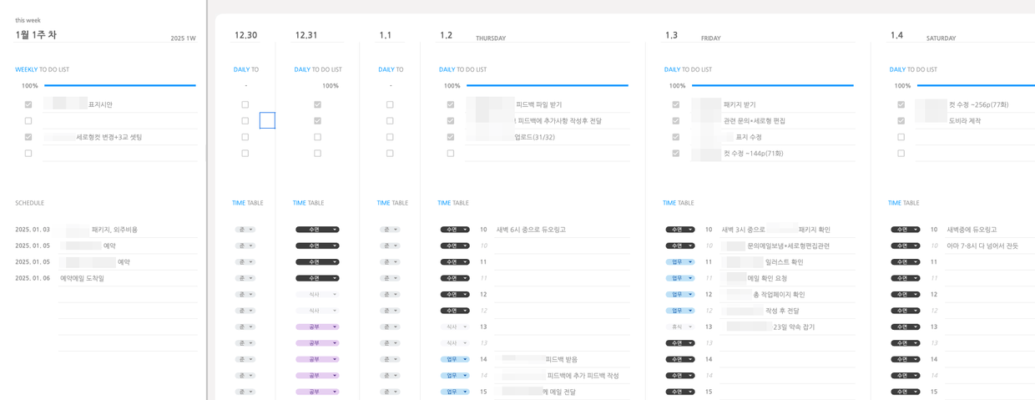Screen dimensions: 1035x400
Task: Expand the 휴식 dropdown beside 23일 약속 잡기
Action: pos(680,327)
